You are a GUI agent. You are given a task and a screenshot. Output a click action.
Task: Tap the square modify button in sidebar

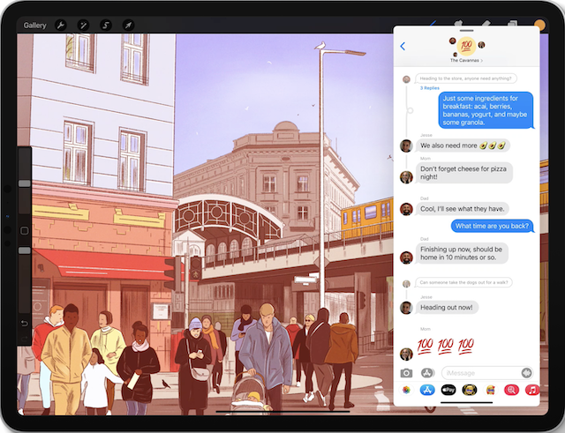pos(24,231)
